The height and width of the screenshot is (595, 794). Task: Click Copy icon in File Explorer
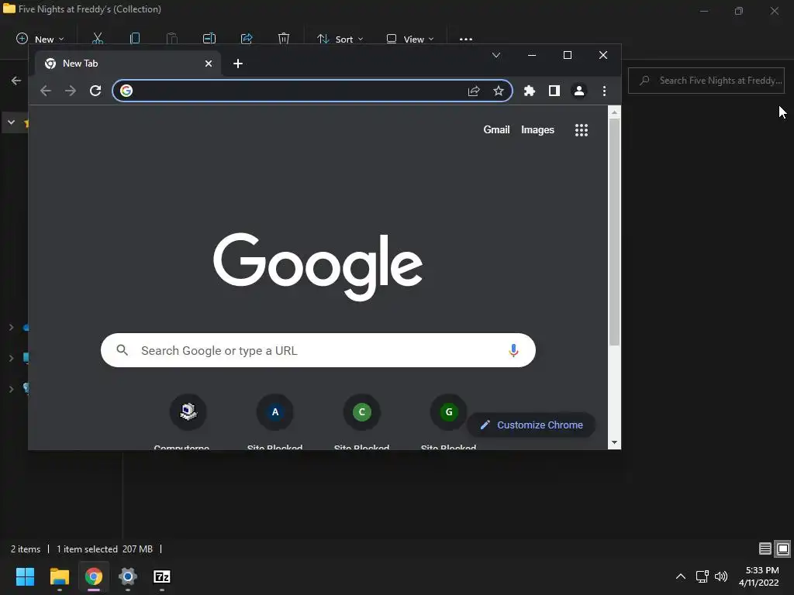click(x=135, y=39)
